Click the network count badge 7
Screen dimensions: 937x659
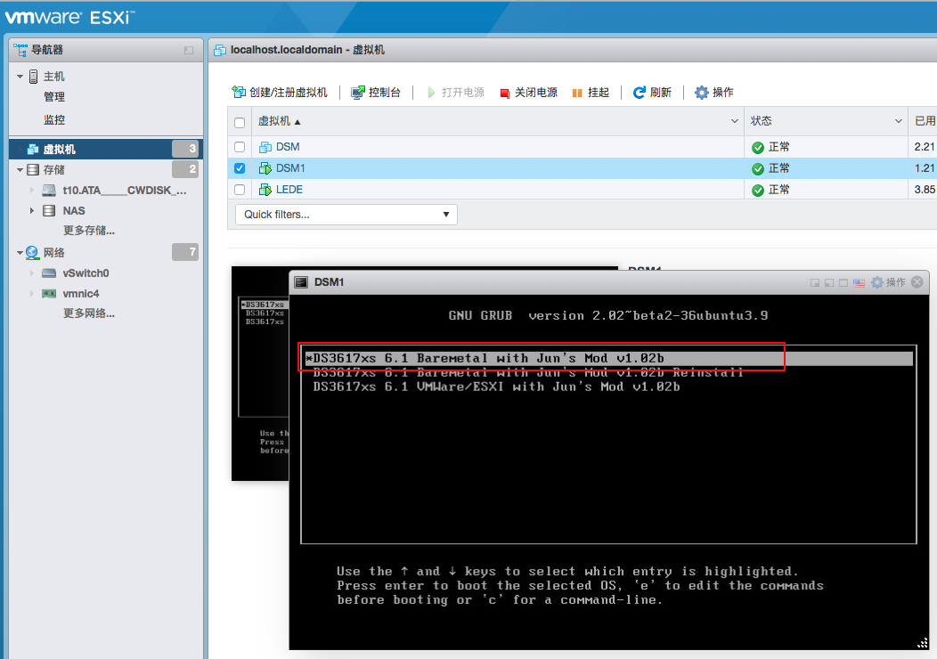[185, 252]
